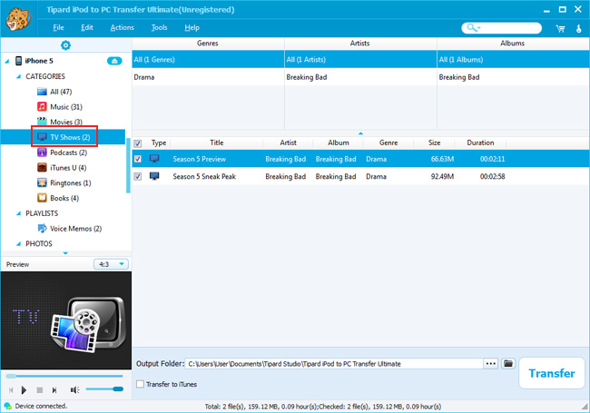
Task: Click the Movies (3) clapperboard icon
Action: [x=42, y=122]
